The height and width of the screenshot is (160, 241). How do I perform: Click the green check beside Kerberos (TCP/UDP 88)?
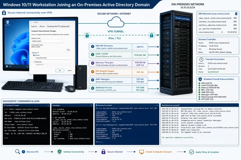(x=199, y=88)
